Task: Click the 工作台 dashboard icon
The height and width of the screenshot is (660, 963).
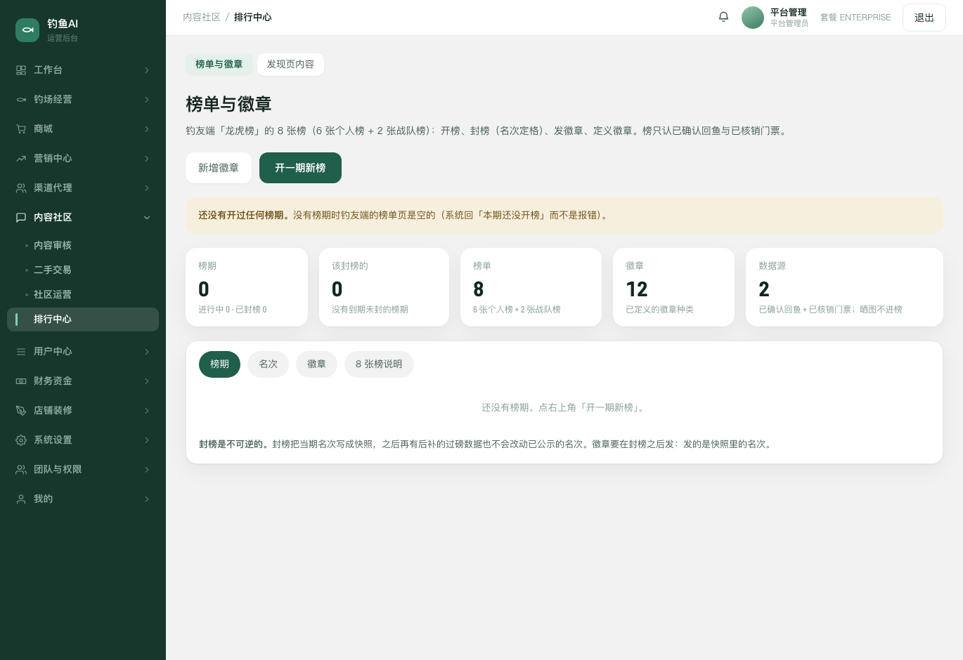Action: point(21,70)
